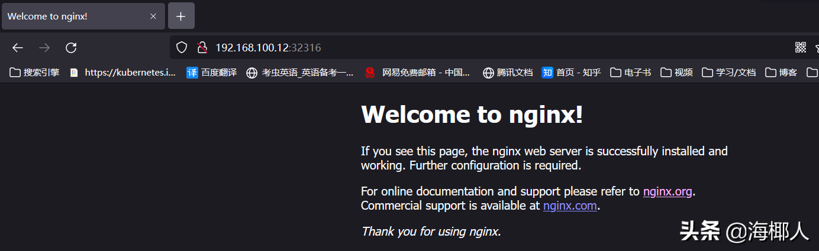Screen dimensions: 819x251
Task: Select the Welcome to nginx! tab
Action: 83,16
